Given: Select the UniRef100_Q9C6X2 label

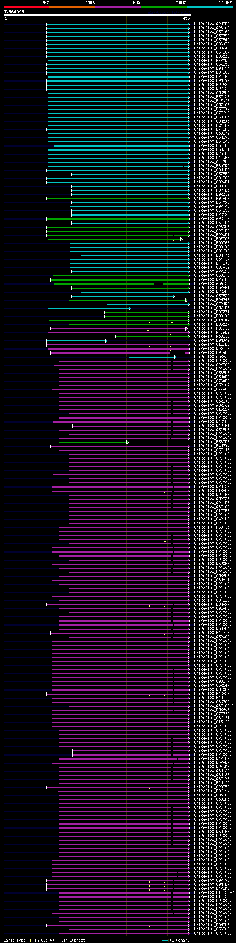Looking at the screenshot, I should tap(212, 251).
